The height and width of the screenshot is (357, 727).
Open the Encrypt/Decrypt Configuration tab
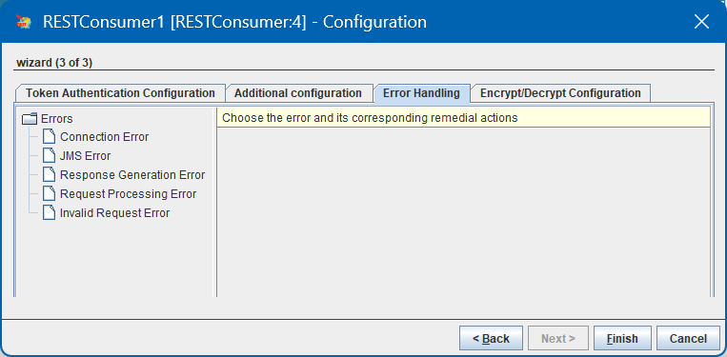[560, 93]
